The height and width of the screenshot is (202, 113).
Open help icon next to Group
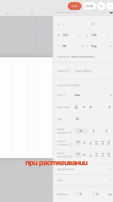pyautogui.click(x=68, y=71)
